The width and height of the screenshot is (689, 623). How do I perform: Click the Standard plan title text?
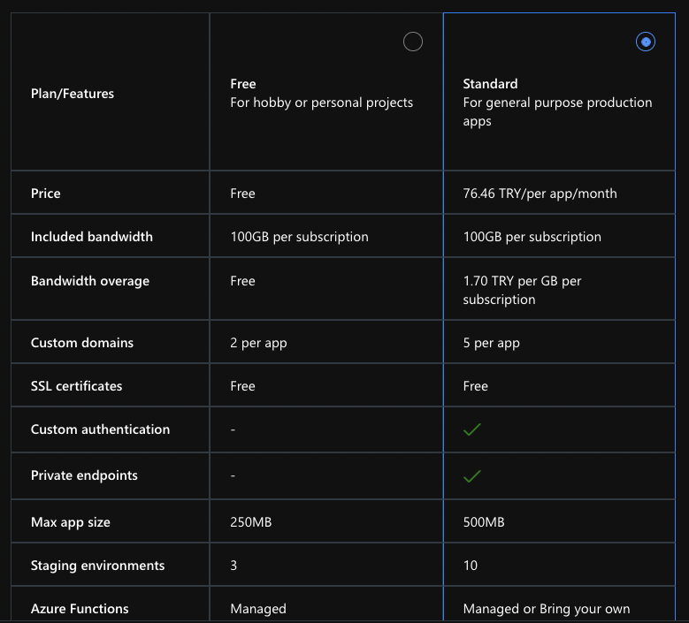click(490, 84)
